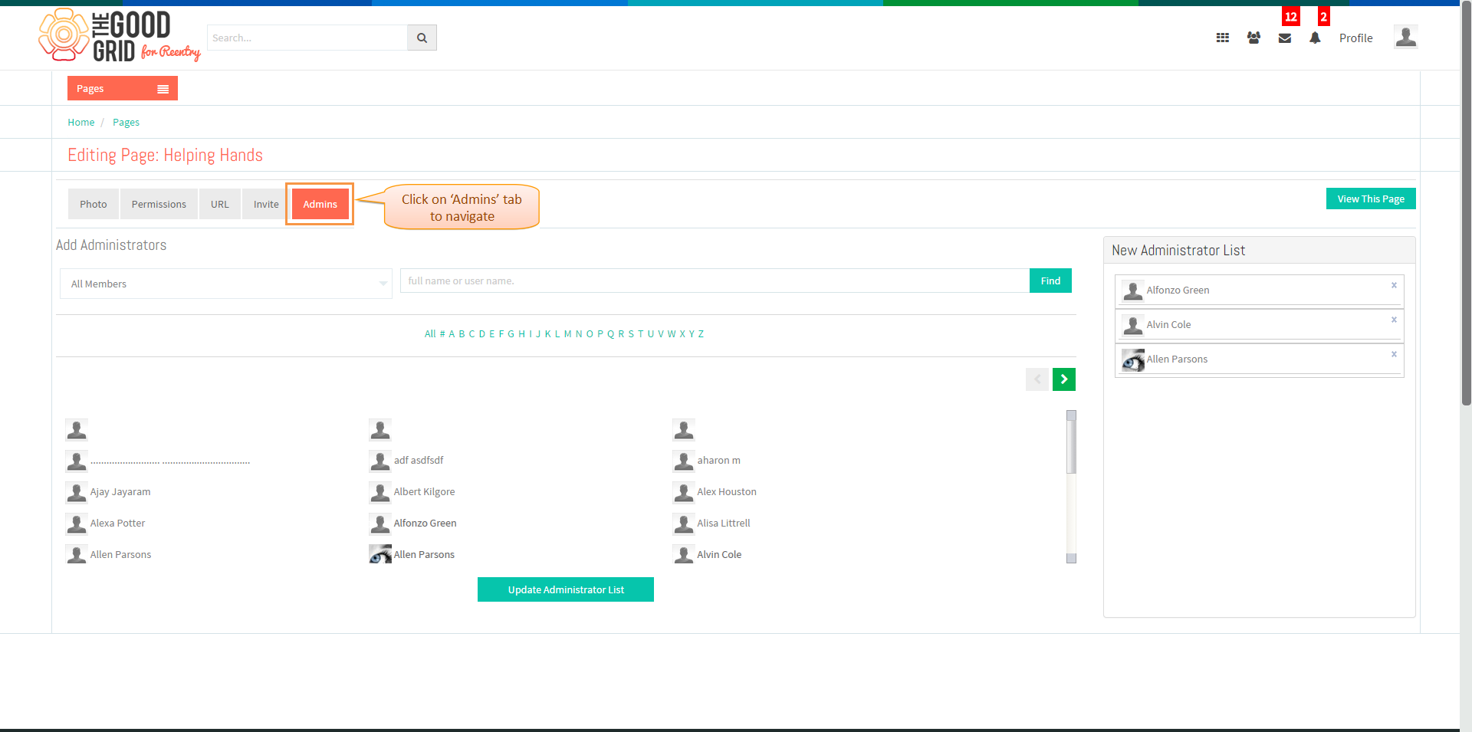The width and height of the screenshot is (1472, 732).
Task: Click Alvin Cole avatar in administrator list
Action: coord(1133,325)
